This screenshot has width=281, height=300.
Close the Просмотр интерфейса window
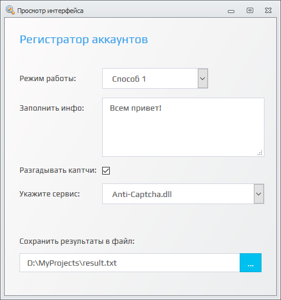(x=268, y=10)
